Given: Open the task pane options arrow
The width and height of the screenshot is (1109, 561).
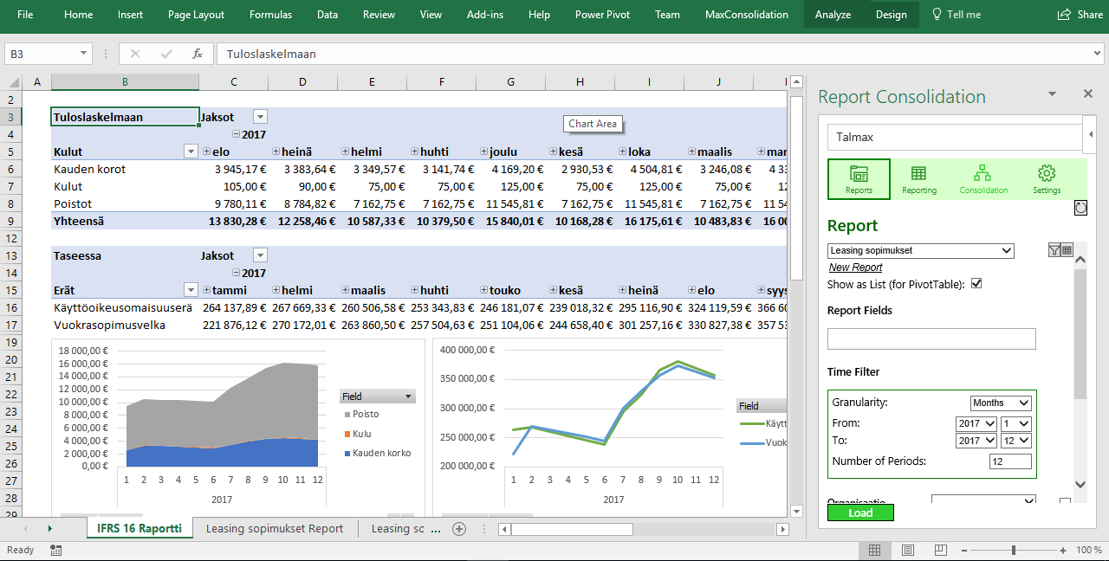Looking at the screenshot, I should click(1052, 93).
